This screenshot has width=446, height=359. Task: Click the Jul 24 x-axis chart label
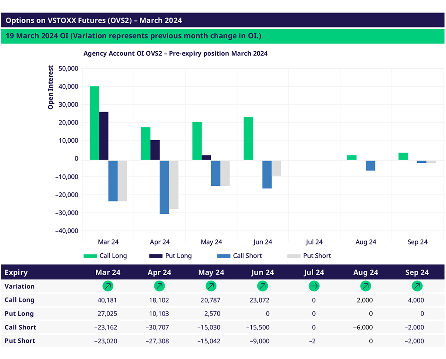[314, 242]
